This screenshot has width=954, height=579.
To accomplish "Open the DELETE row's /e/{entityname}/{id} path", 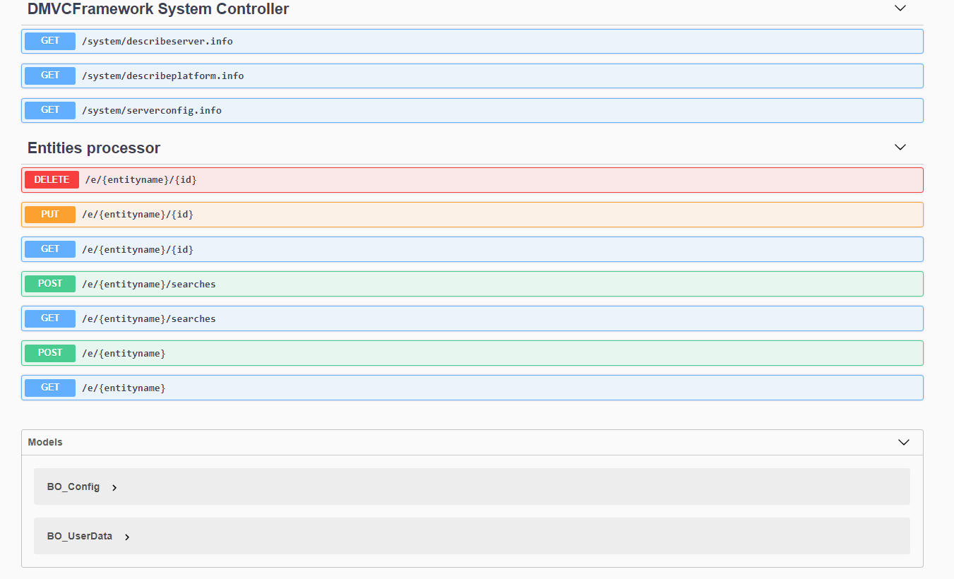I will click(141, 180).
